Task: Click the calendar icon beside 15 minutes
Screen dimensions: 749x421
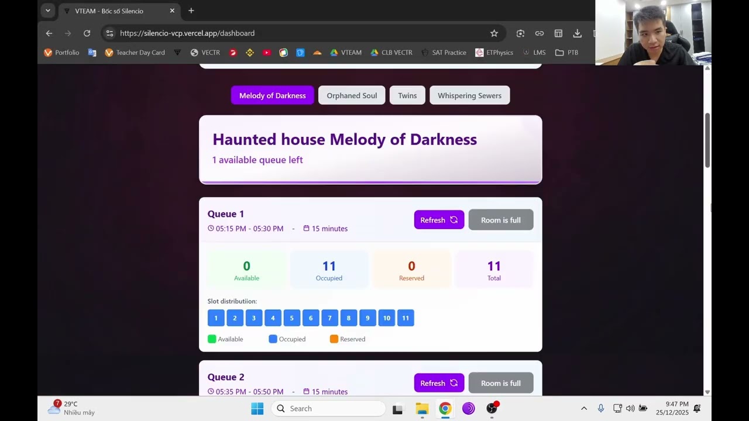Action: pos(305,229)
